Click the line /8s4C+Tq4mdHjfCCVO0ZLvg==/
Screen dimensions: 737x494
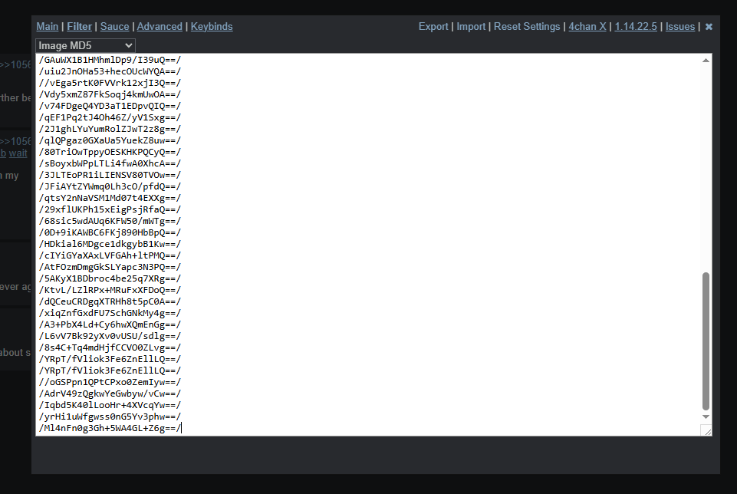coord(110,347)
